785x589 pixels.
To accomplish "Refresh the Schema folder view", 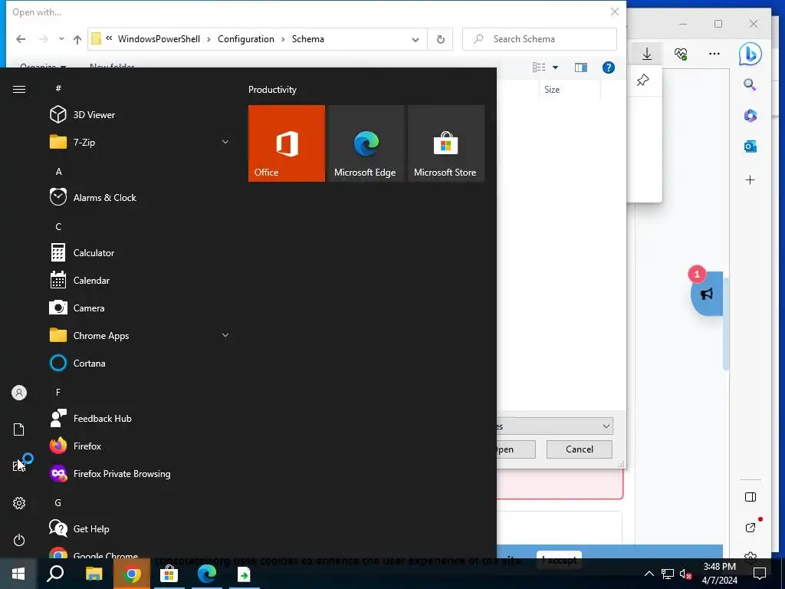I will pos(441,39).
